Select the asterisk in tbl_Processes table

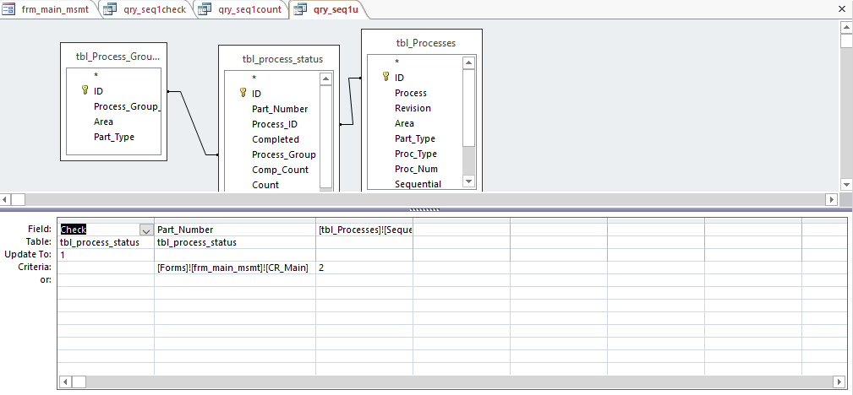[x=397, y=62]
